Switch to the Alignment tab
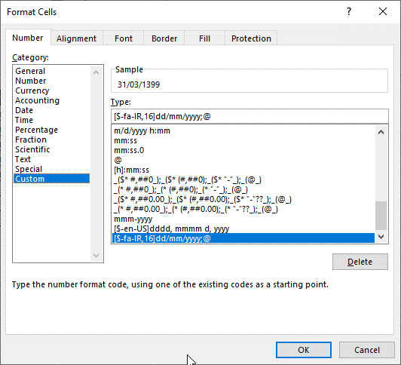The width and height of the screenshot is (401, 365). [x=76, y=38]
